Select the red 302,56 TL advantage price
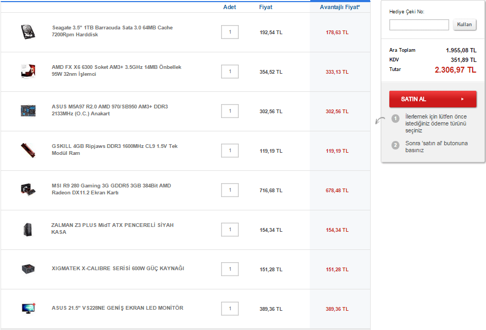Viewport: 486px width, 330px height. [337, 112]
